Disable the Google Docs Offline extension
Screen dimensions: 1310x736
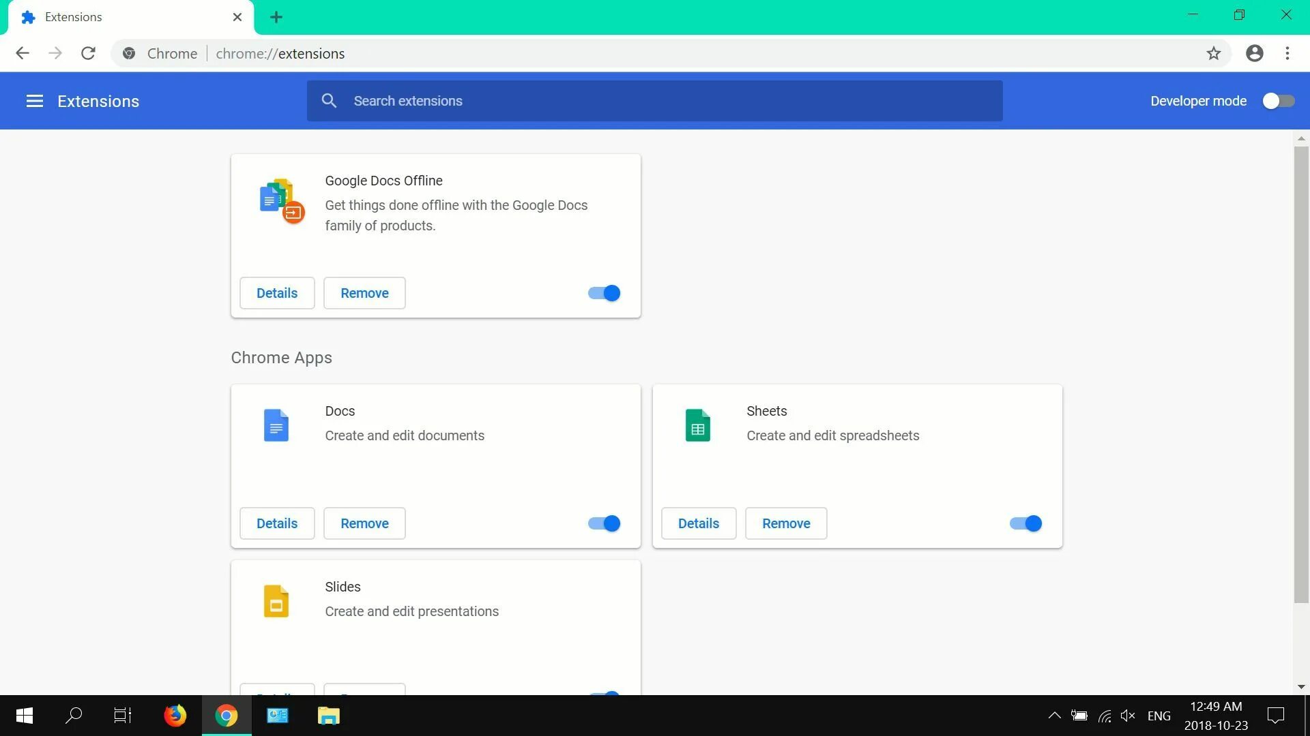604,293
